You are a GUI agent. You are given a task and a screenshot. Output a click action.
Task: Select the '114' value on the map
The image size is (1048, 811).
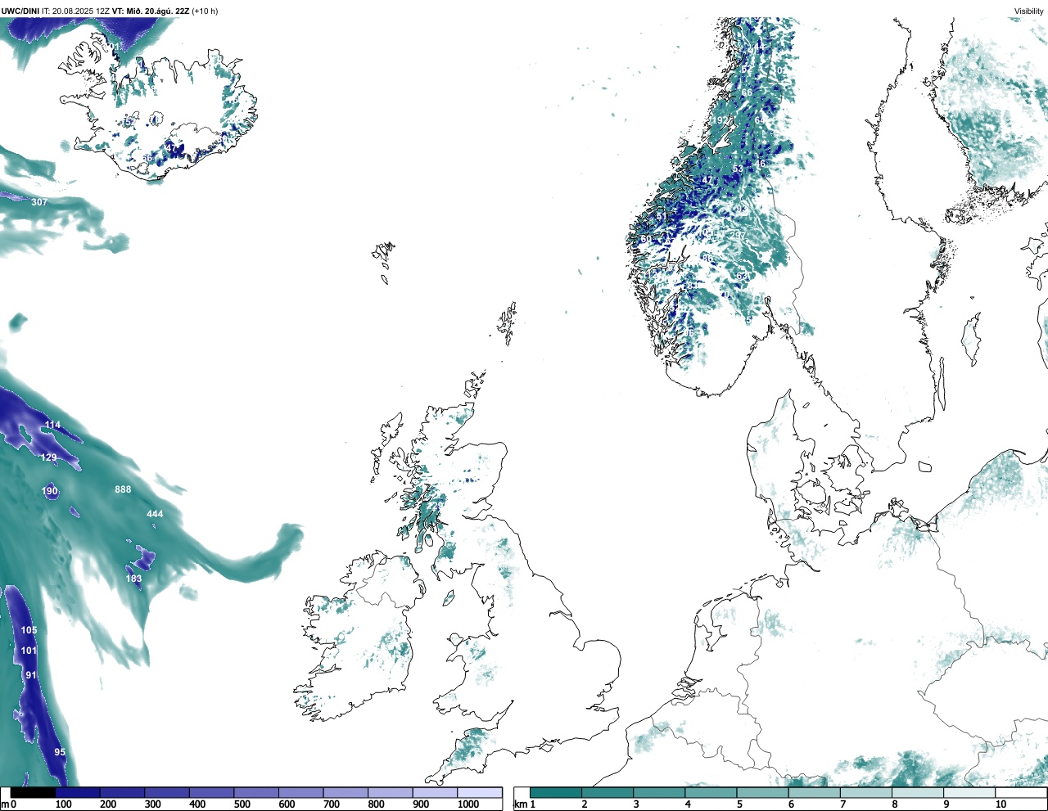[52, 425]
